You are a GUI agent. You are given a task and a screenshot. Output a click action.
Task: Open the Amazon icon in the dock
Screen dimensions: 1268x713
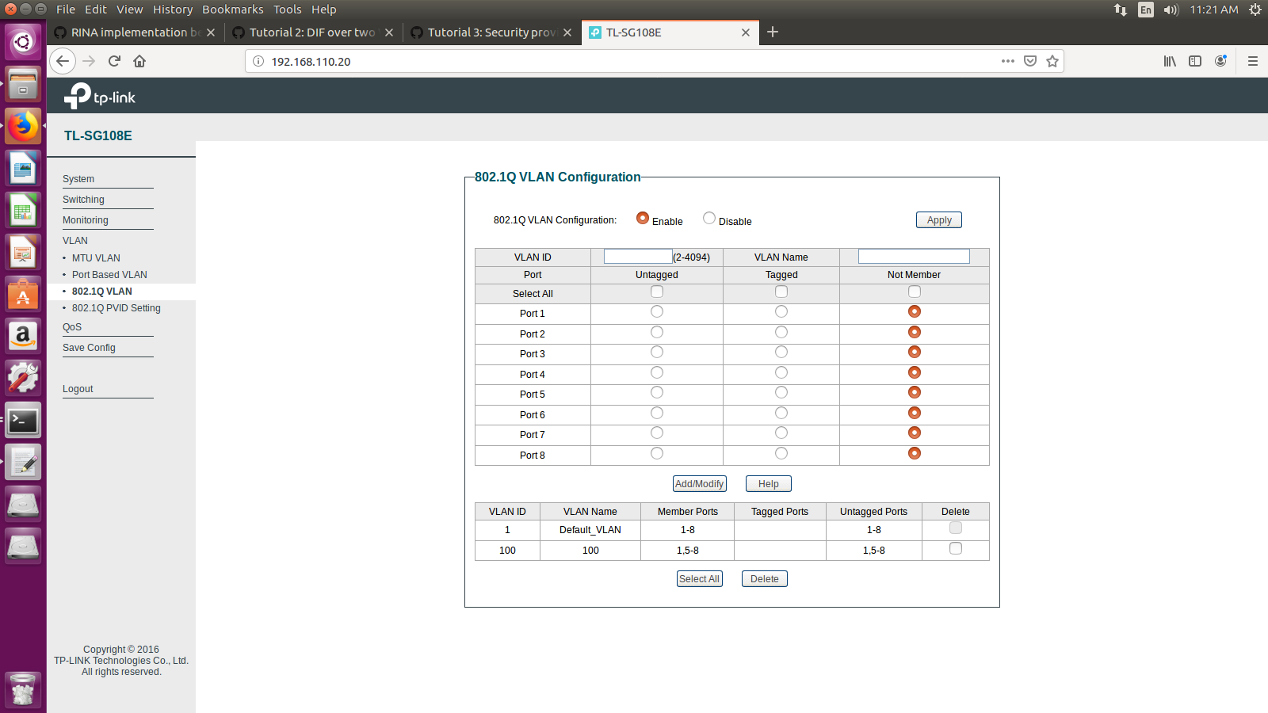coord(23,336)
